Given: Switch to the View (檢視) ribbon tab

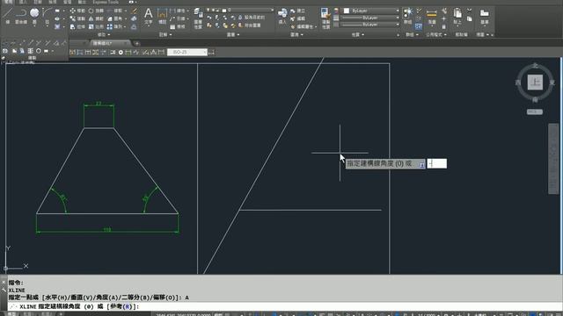Looking at the screenshot, I should pyautogui.click(x=53, y=2).
